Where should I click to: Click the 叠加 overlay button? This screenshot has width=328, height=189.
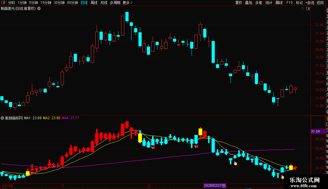coord(249,3)
